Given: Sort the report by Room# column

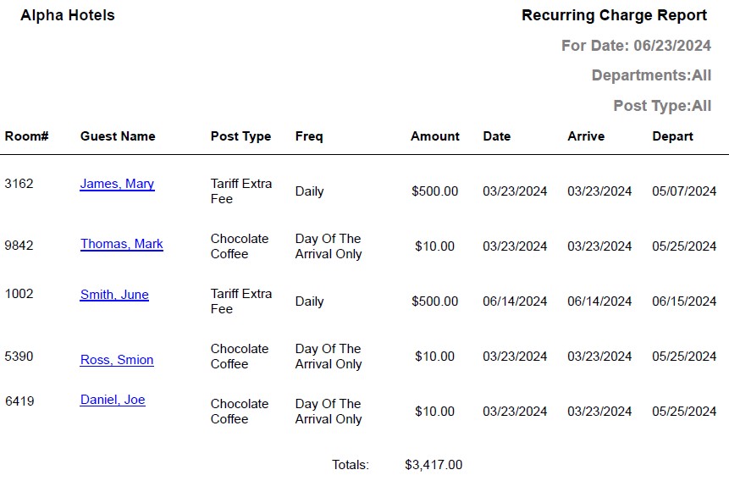Looking at the screenshot, I should coord(26,136).
